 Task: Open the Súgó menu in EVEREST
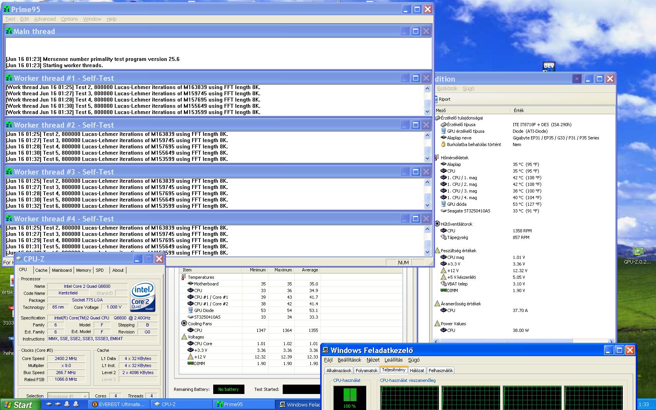469,89
